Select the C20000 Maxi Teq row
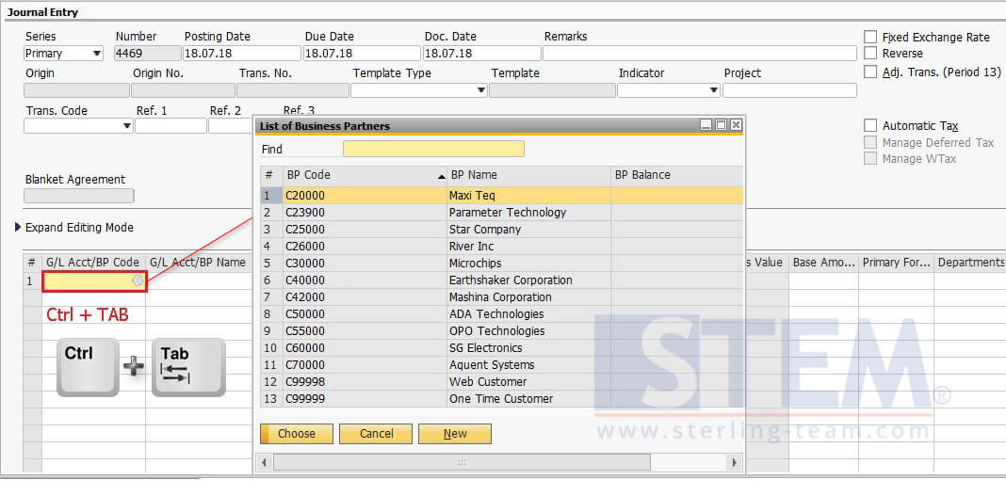This screenshot has height=496, width=1006. [x=502, y=196]
